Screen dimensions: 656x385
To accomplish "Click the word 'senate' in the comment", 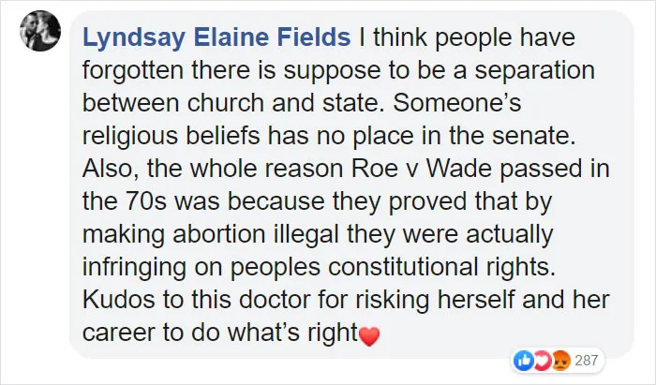I will (x=530, y=136).
